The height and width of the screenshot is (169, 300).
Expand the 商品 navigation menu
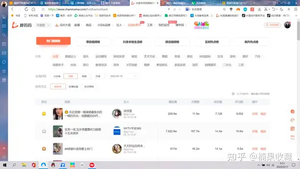tap(90, 25)
